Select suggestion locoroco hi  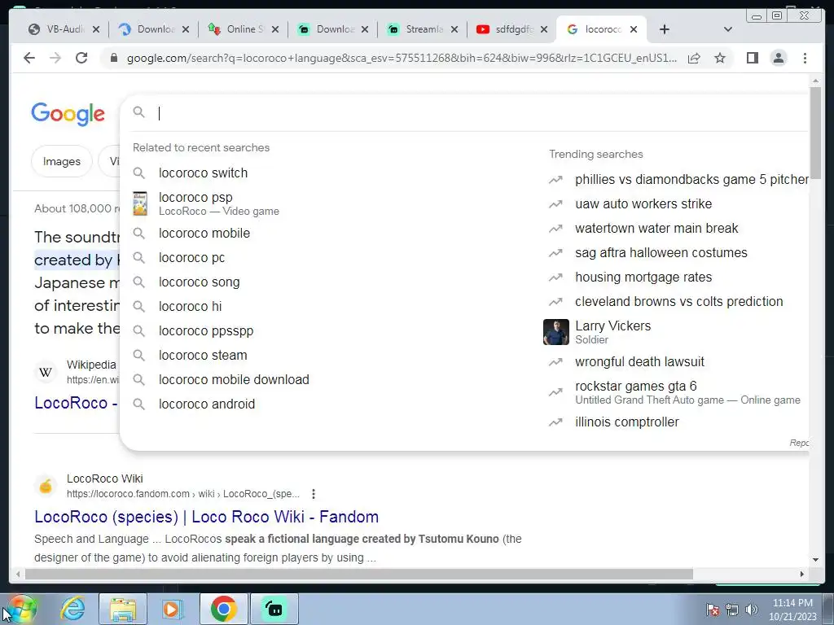190,307
